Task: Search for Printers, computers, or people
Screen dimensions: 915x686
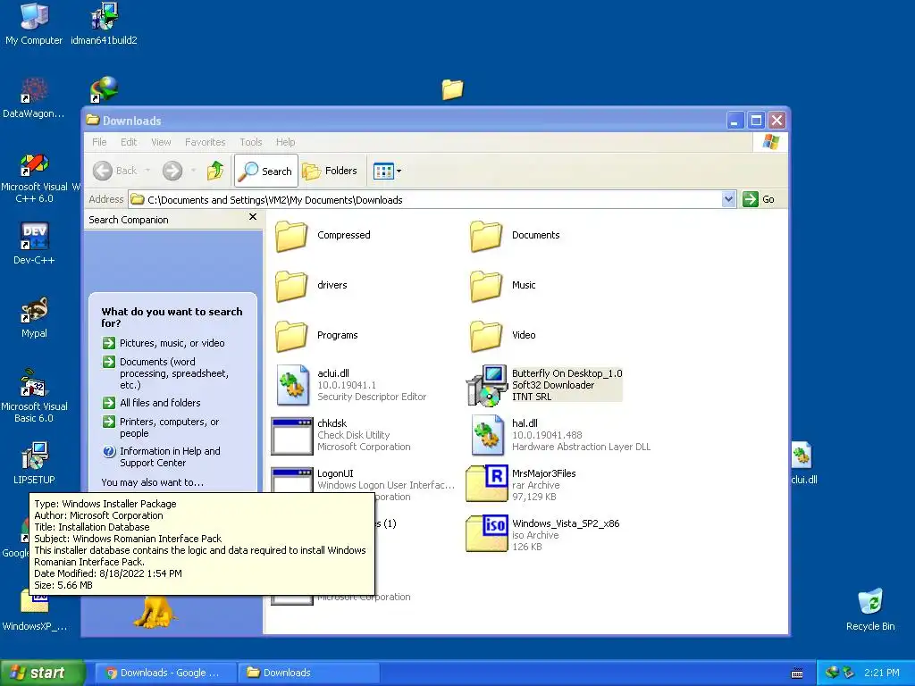Action: point(161,427)
